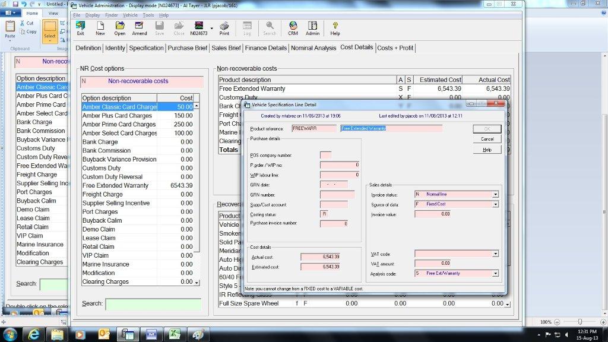This screenshot has width=608, height=342.
Task: Expand the Source of data dropdown
Action: (495, 204)
